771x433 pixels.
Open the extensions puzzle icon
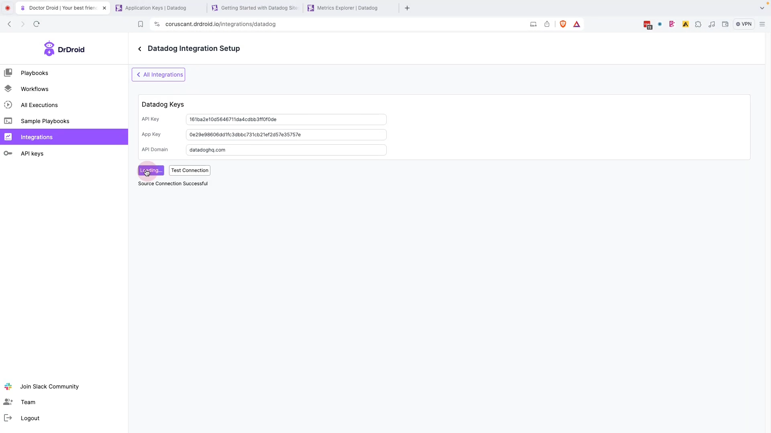(698, 24)
